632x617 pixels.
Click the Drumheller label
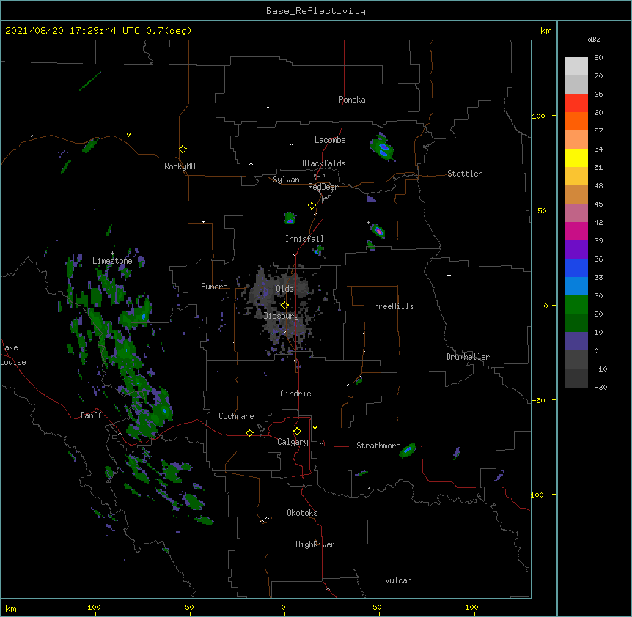[468, 357]
